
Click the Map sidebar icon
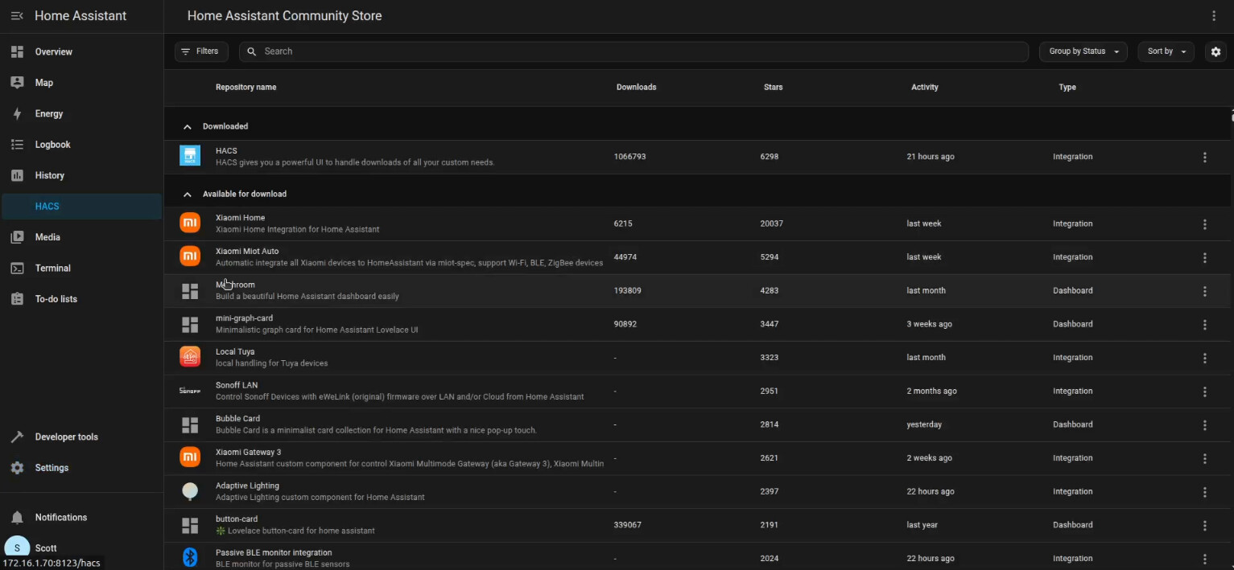tap(17, 83)
